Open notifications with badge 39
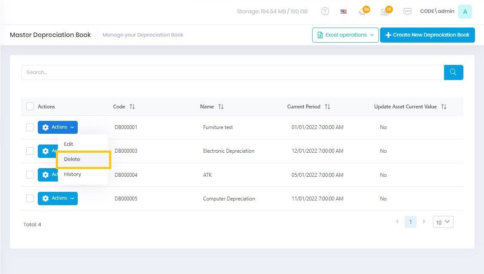484x274 pixels. point(363,12)
